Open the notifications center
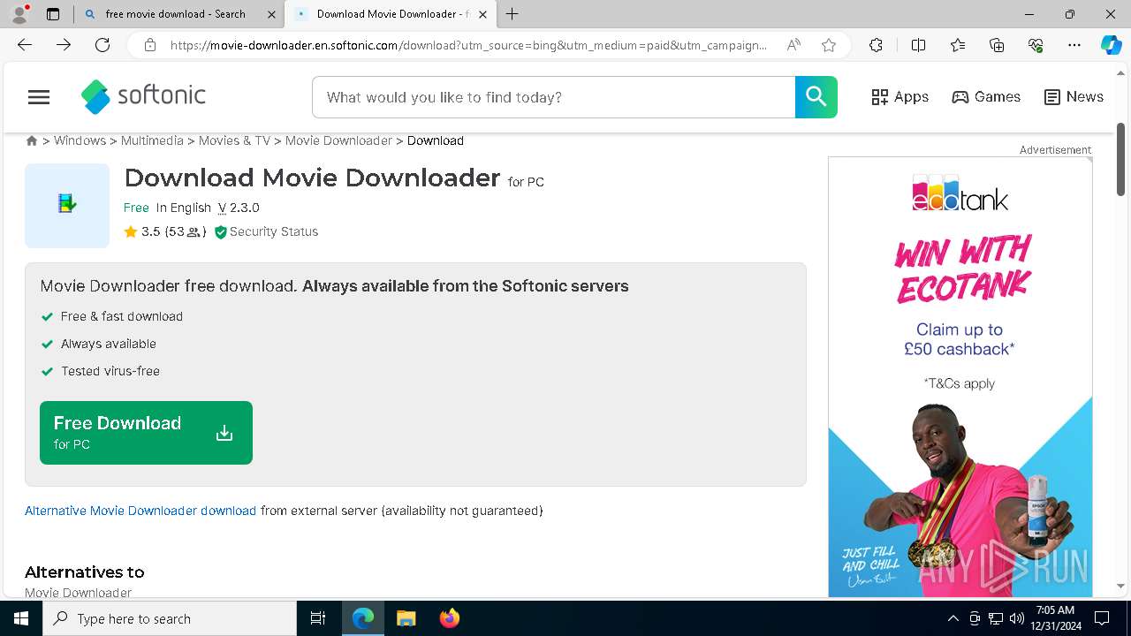The width and height of the screenshot is (1131, 636). pyautogui.click(x=1102, y=618)
